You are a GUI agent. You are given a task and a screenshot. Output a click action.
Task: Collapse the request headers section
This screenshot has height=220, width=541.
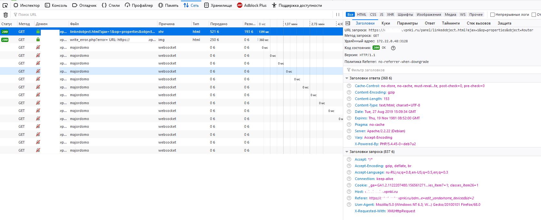coord(347,152)
